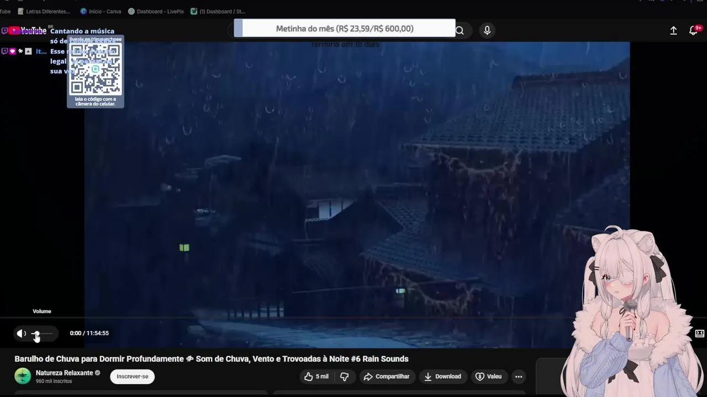The image size is (707, 397).
Task: Open the Natureza Relaxante channel avatar
Action: click(x=23, y=376)
